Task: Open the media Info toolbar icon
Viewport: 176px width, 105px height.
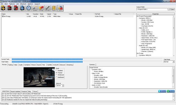Action: tap(22, 8)
